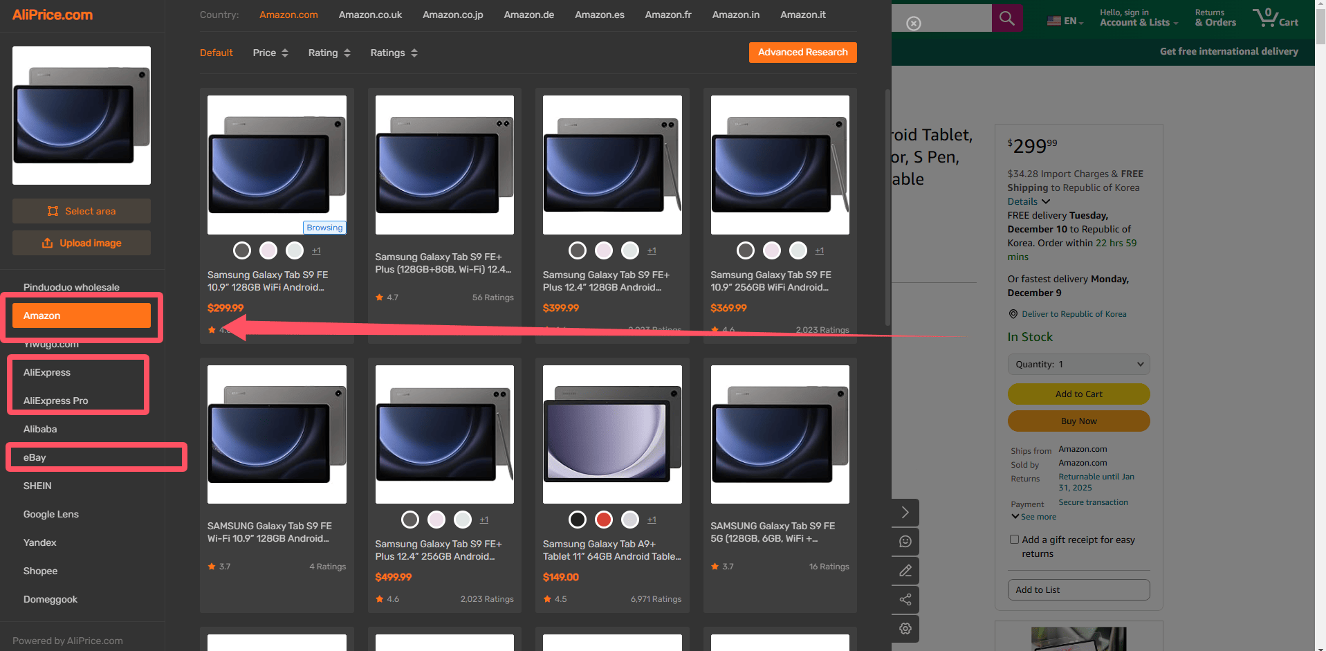Click the settings gear icon in the side toolbar
This screenshot has width=1326, height=651.
(x=905, y=628)
